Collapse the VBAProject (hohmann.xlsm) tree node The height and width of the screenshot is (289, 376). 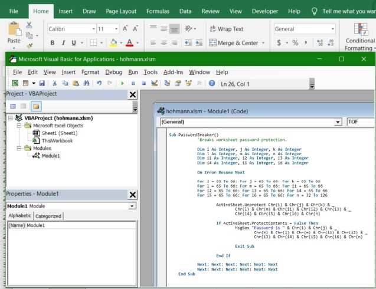[x=10, y=118]
